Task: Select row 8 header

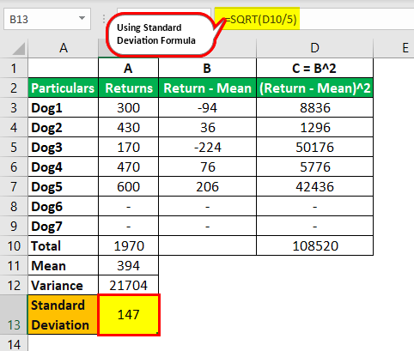Action: pyautogui.click(x=14, y=206)
